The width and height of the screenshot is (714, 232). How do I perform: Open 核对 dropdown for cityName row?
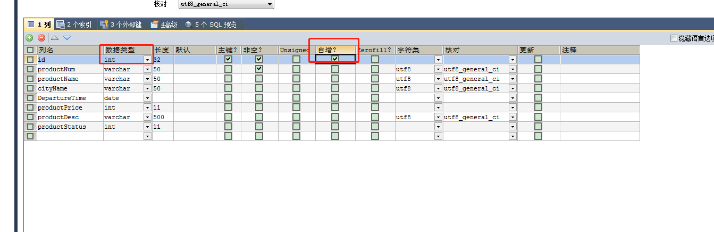tap(513, 88)
